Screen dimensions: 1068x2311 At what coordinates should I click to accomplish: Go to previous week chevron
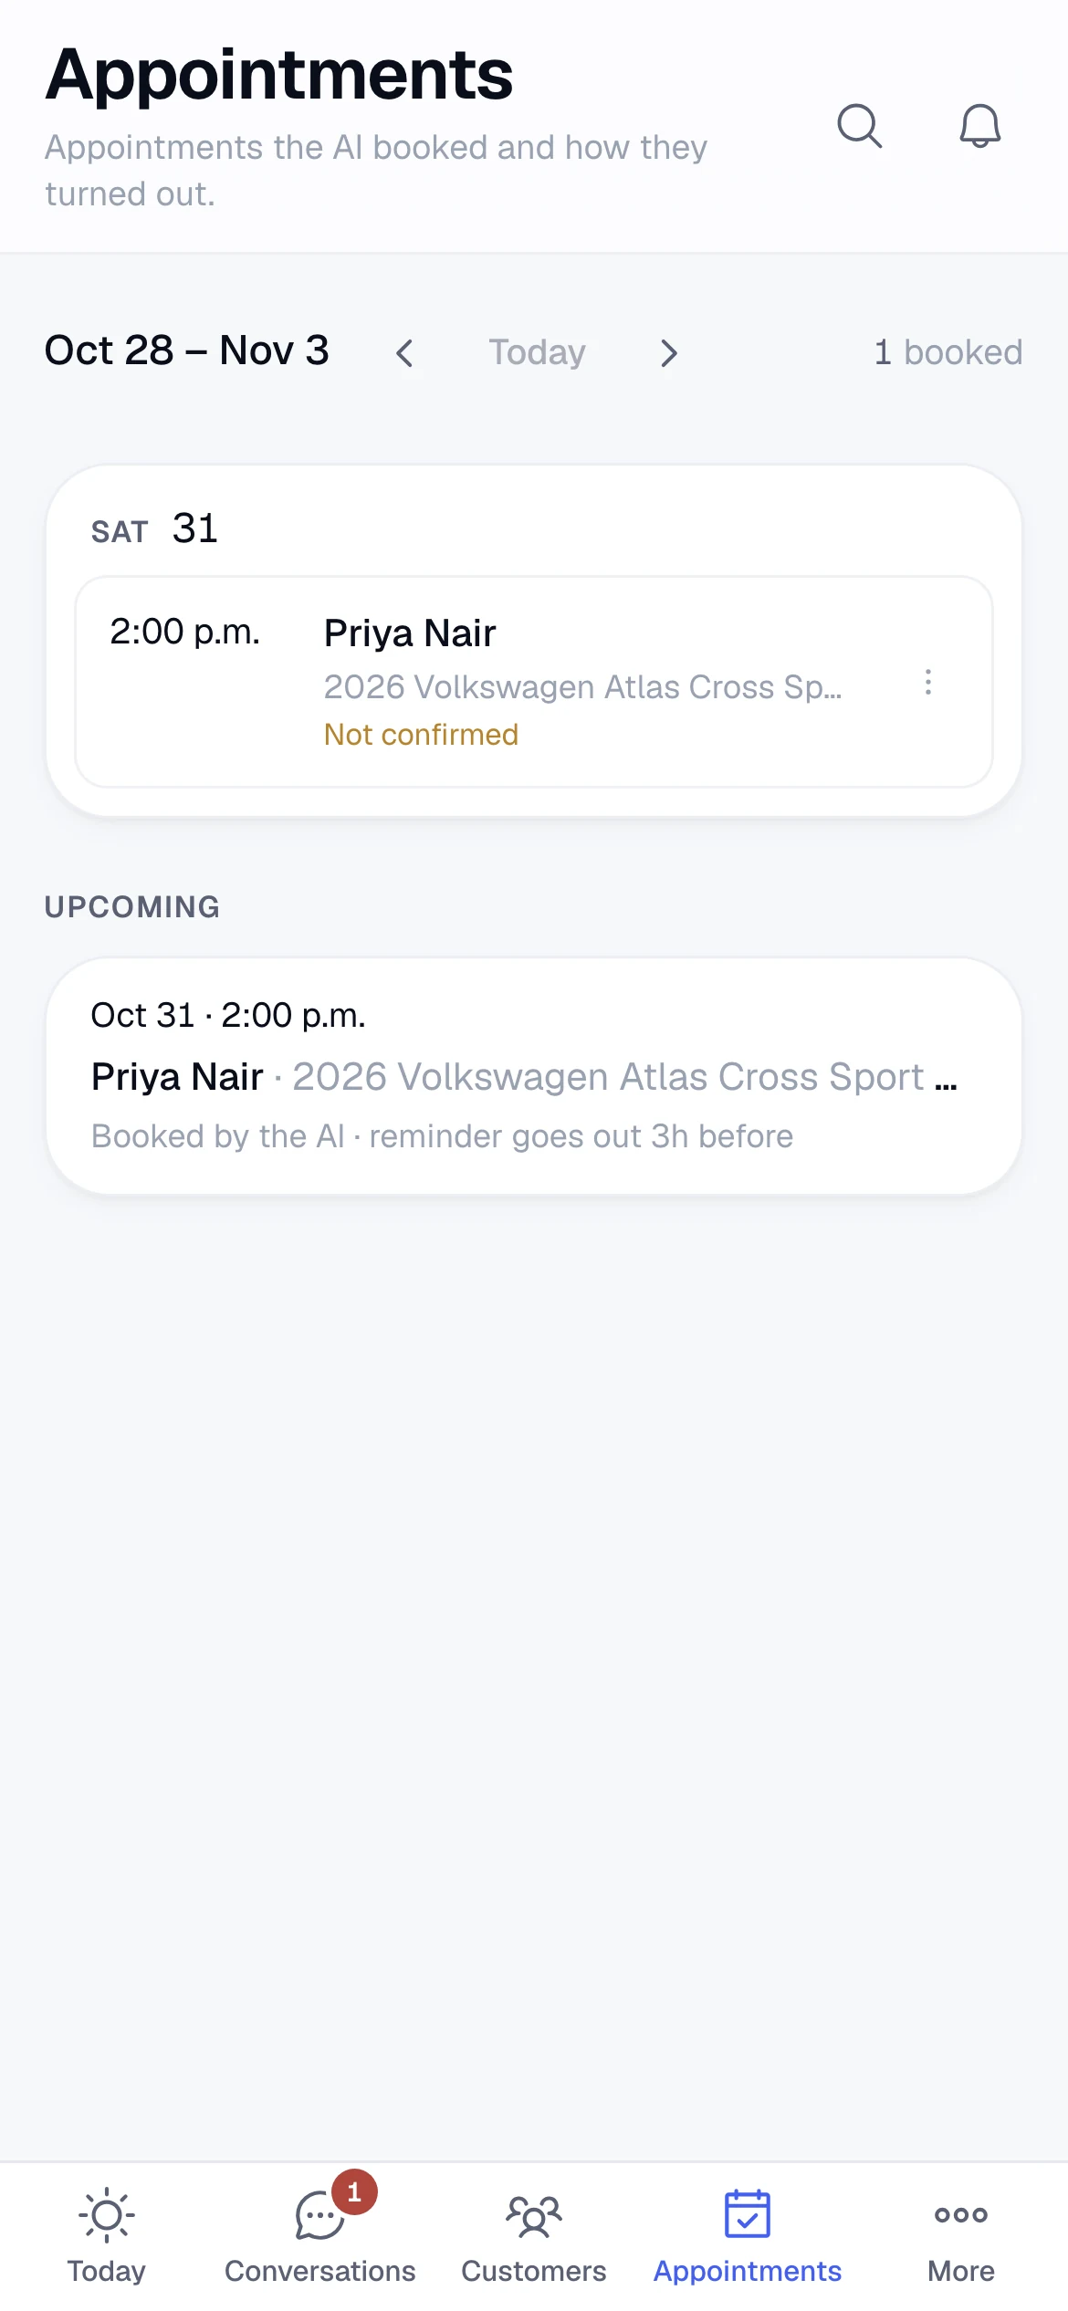coord(404,353)
